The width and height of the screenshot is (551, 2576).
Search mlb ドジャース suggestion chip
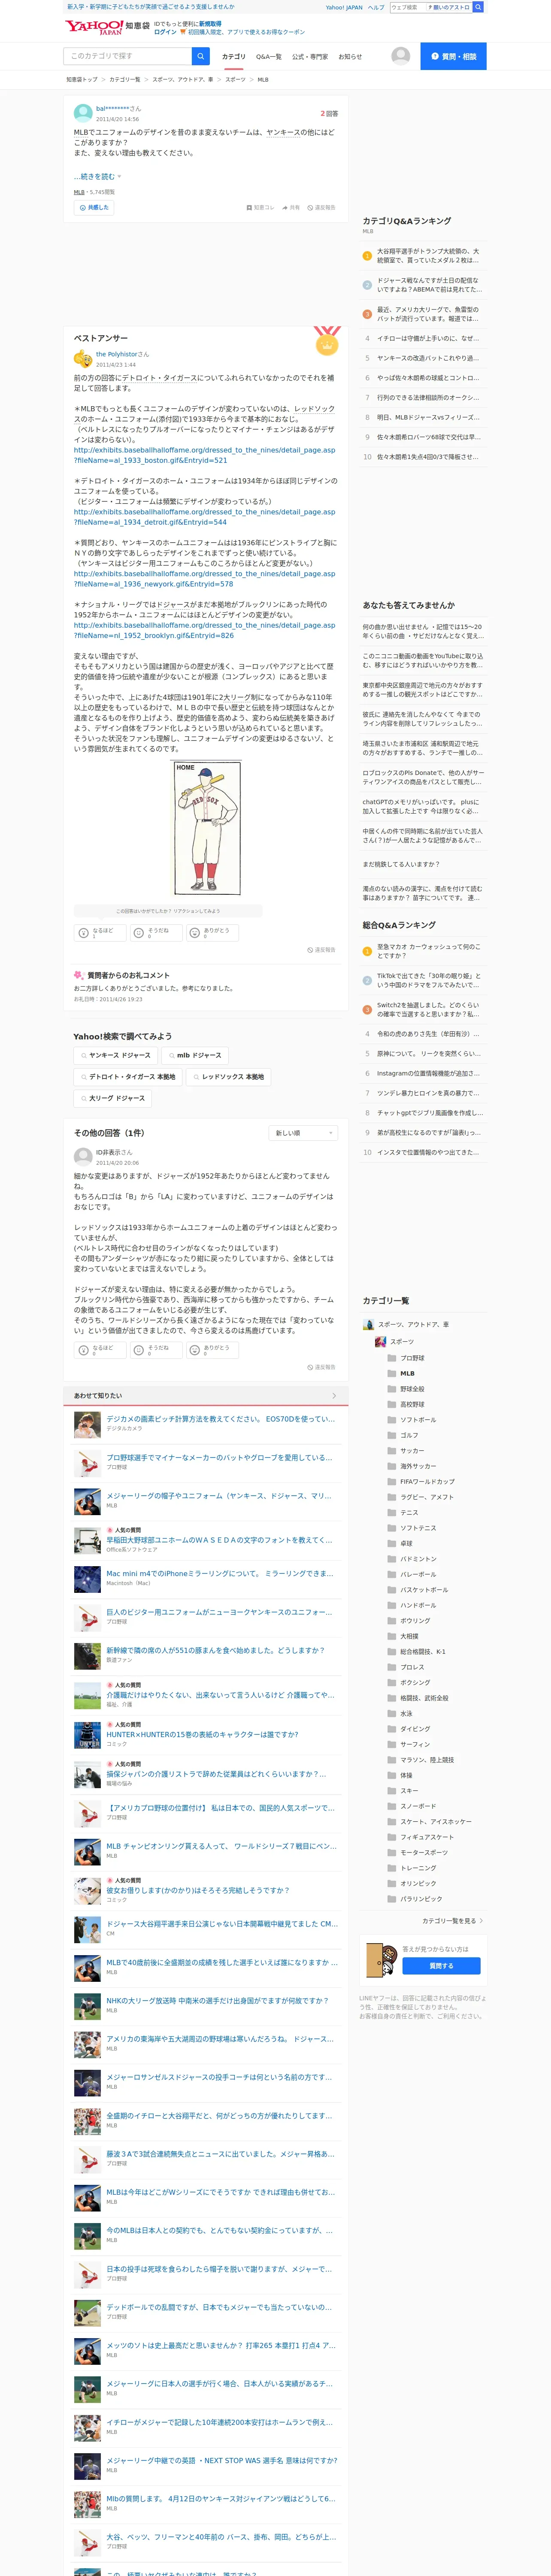(x=195, y=1055)
